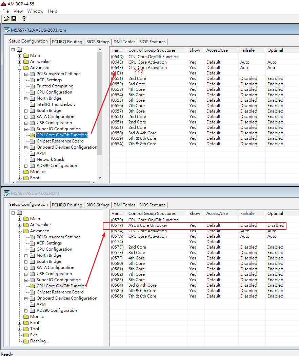Click the Trusted Computing folder icon
Screen dimensions: 299x356
tap(32, 86)
